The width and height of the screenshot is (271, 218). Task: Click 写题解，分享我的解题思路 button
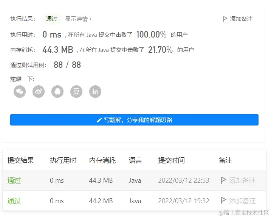pyautogui.click(x=134, y=120)
